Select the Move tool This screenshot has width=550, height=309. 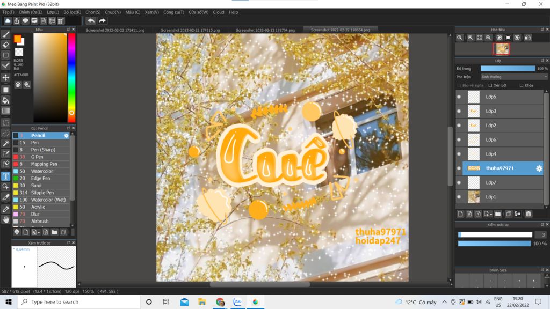(x=6, y=77)
